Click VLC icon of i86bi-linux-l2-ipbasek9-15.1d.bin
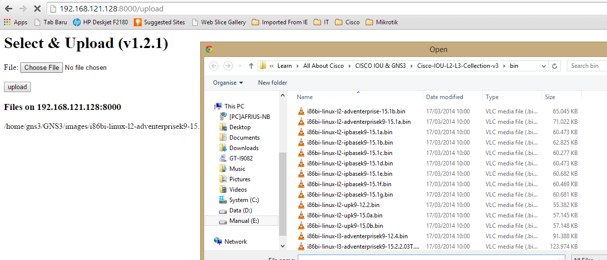This screenshot has height=260, width=607. point(301,163)
